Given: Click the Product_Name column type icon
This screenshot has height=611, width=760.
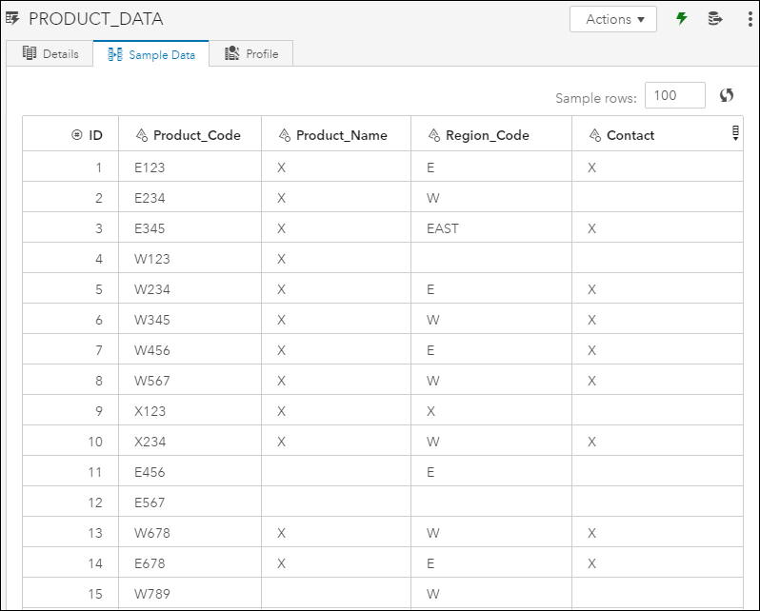Looking at the screenshot, I should tap(284, 135).
